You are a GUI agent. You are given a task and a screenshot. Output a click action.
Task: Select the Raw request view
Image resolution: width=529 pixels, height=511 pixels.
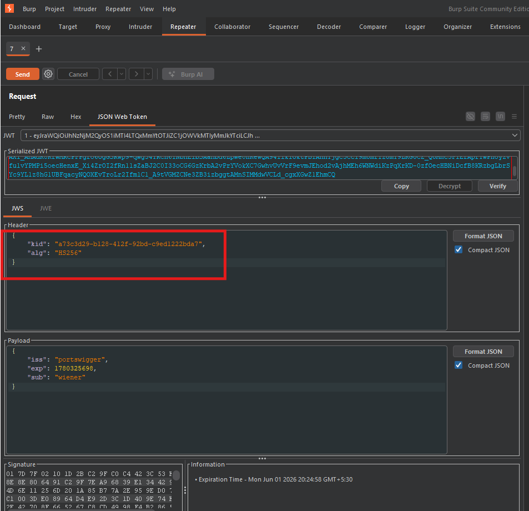click(48, 117)
